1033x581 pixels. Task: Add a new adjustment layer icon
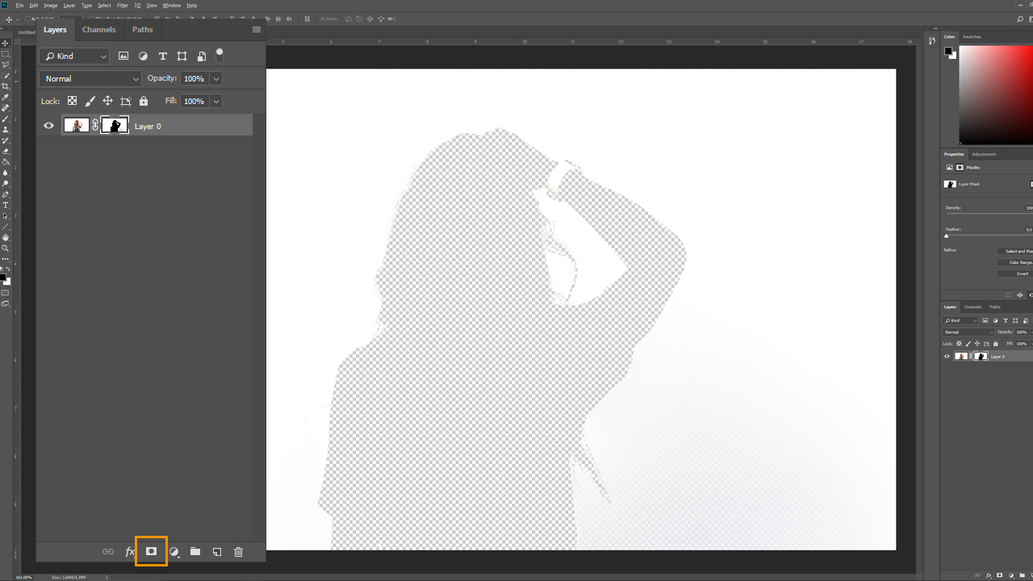174,552
